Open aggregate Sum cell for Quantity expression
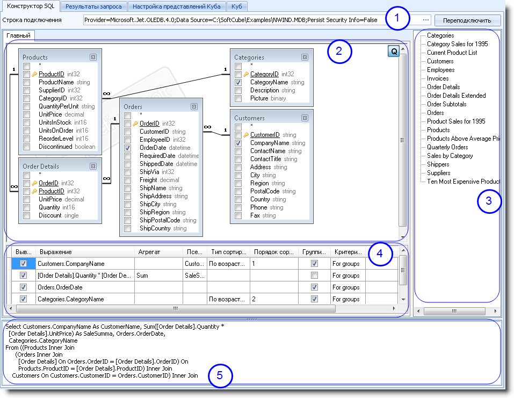Image resolution: width=514 pixels, height=398 pixels. point(159,276)
